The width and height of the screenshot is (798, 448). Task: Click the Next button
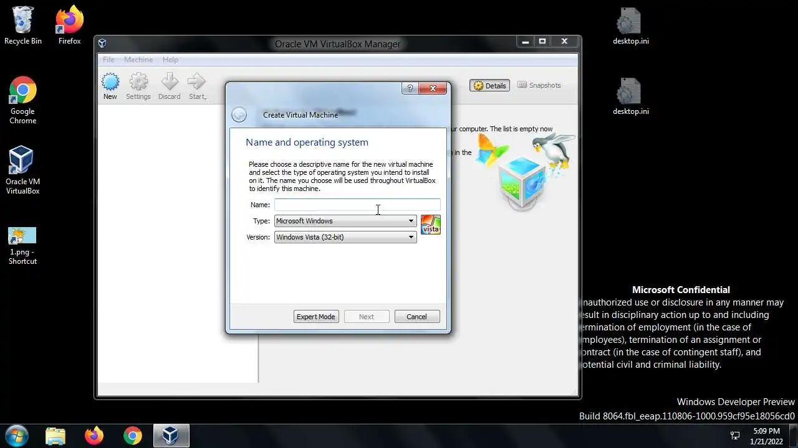(x=367, y=317)
